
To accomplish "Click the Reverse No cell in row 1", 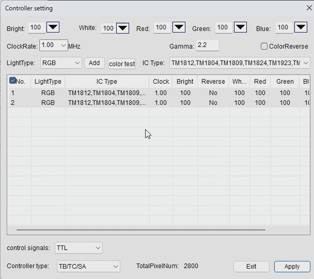I will pyautogui.click(x=213, y=93).
